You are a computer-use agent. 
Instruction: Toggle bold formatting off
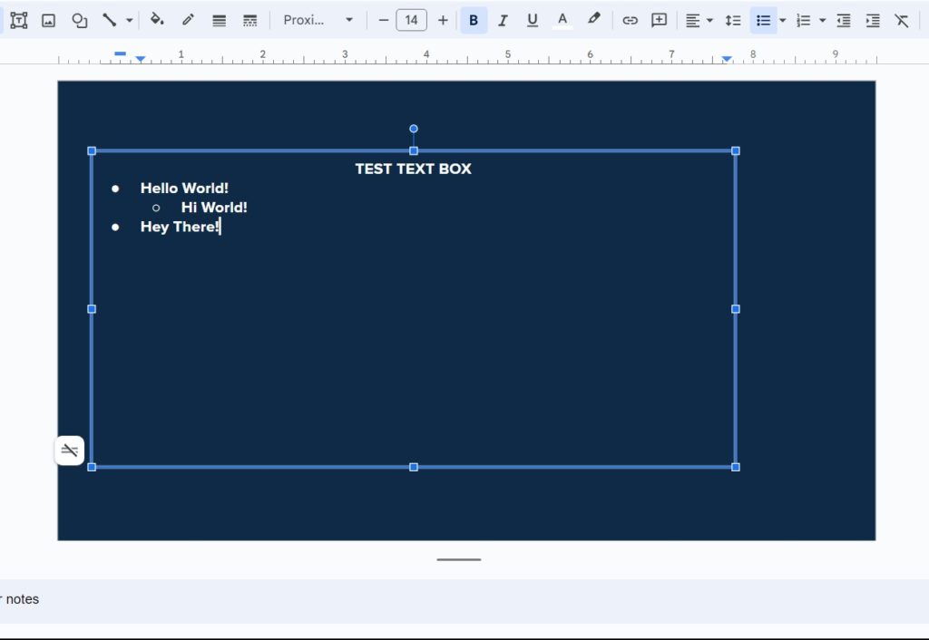[473, 19]
